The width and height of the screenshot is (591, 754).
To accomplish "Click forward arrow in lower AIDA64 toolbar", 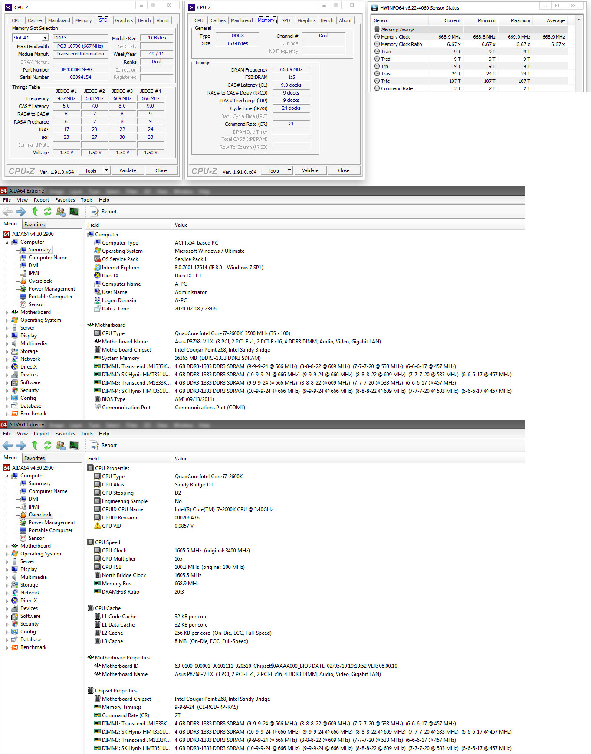I will (20, 445).
